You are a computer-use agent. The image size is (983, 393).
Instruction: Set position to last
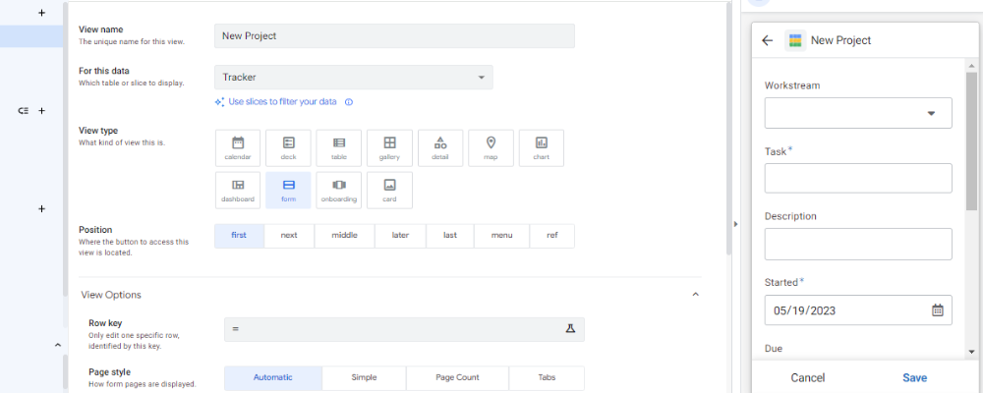450,236
